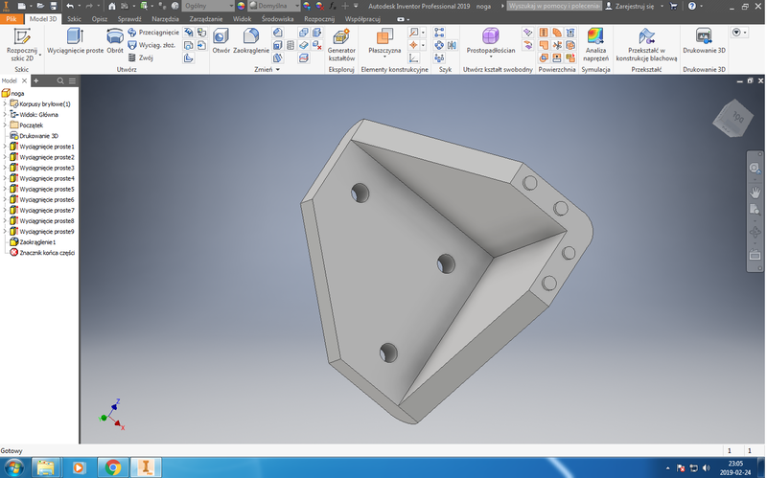Select the Obrót revolve tool
This screenshot has width=767, height=478.
coord(115,41)
